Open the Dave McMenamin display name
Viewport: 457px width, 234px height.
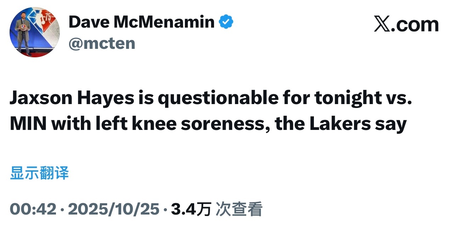pyautogui.click(x=141, y=22)
